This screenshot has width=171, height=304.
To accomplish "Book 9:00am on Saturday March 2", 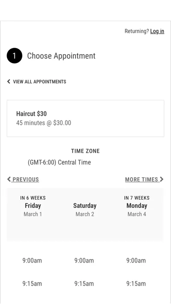I will click(x=84, y=260).
